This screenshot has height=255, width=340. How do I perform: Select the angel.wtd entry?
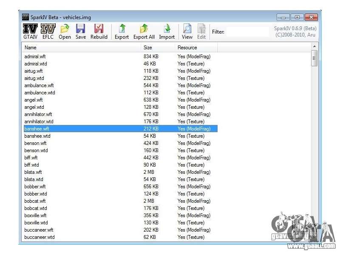click(x=34, y=107)
